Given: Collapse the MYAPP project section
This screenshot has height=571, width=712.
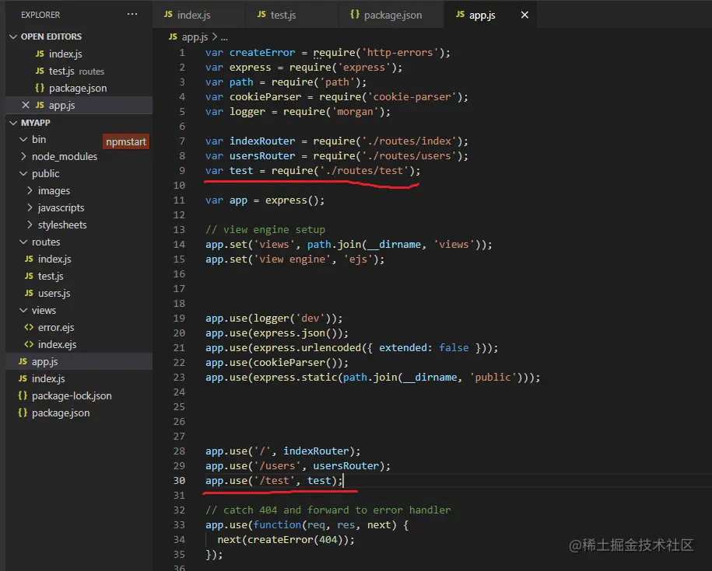Looking at the screenshot, I should (x=36, y=123).
